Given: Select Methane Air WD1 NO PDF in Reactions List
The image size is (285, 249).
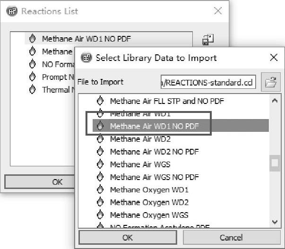Looking at the screenshot, I should point(86,39).
